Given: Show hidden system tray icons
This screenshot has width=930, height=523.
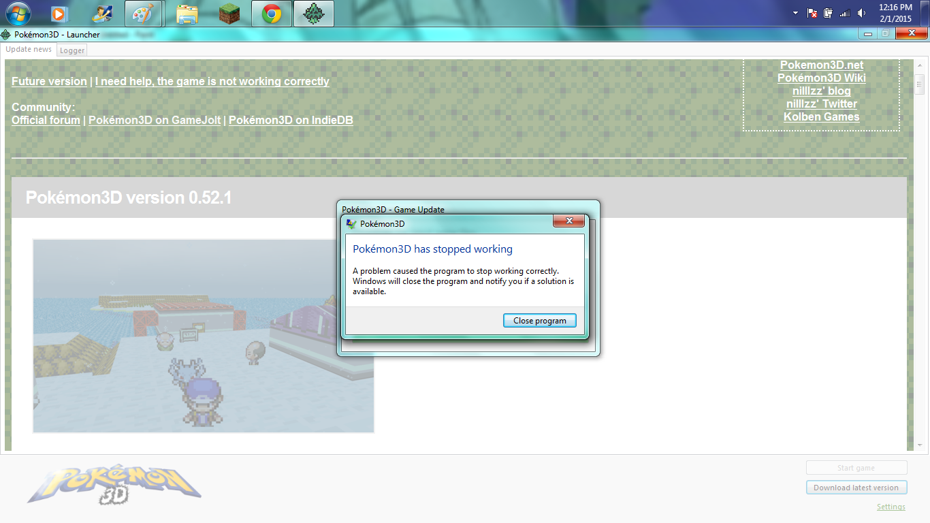Looking at the screenshot, I should [x=795, y=13].
